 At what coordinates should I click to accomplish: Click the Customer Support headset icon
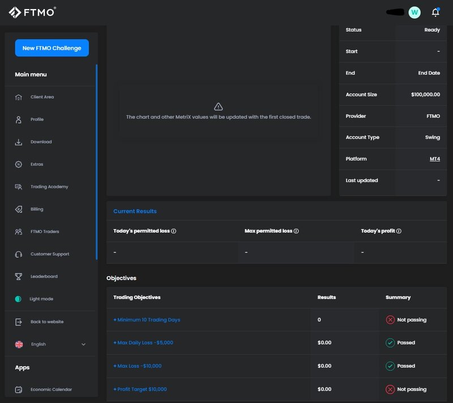(x=19, y=254)
